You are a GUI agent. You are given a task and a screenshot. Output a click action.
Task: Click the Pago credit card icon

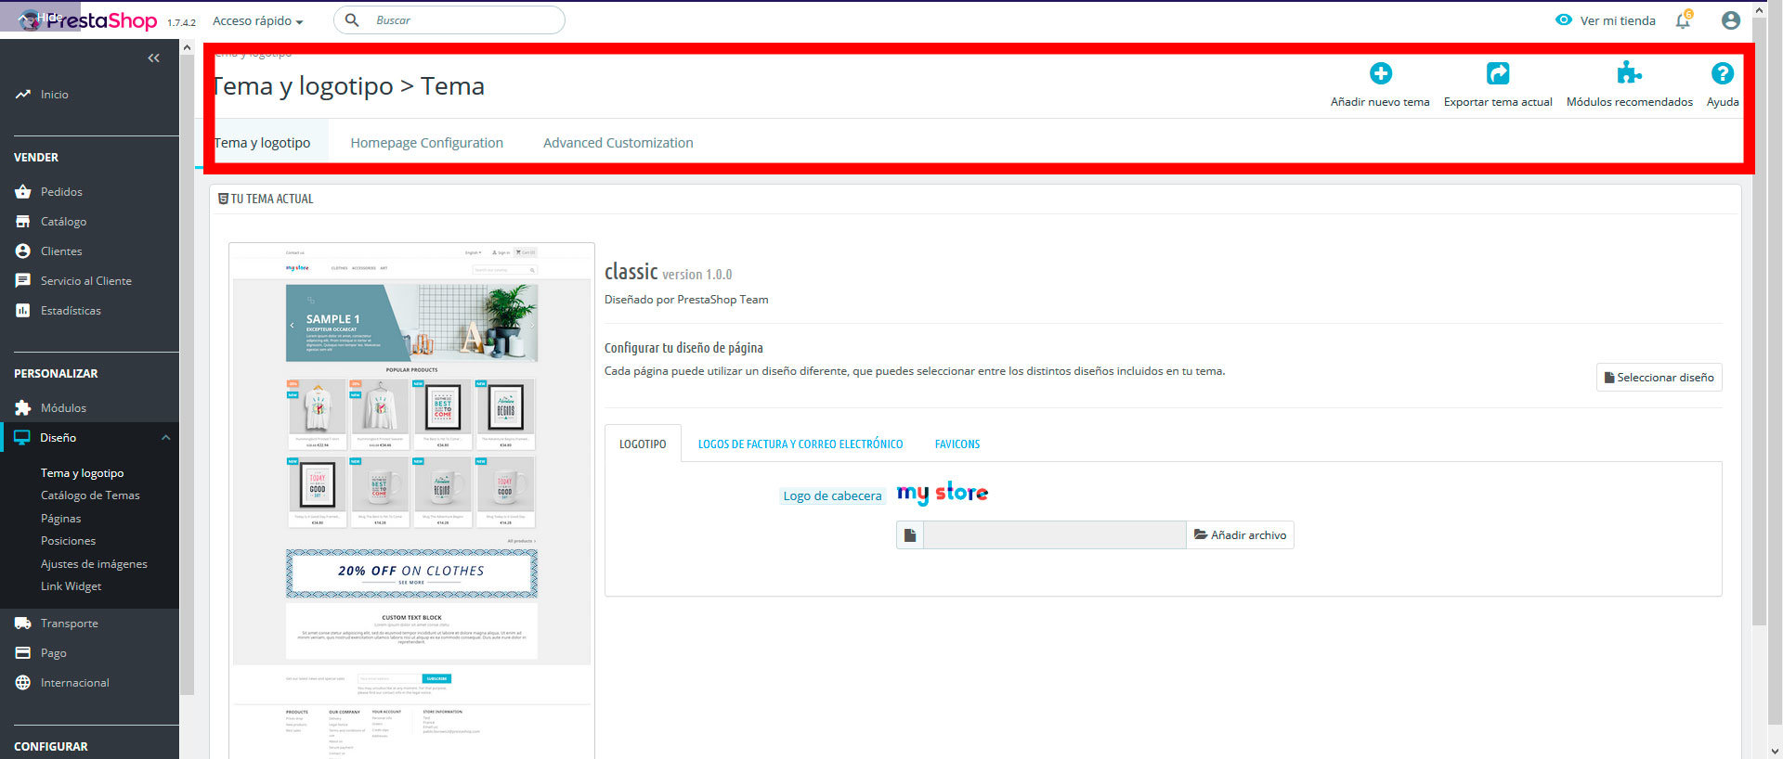pyautogui.click(x=23, y=653)
